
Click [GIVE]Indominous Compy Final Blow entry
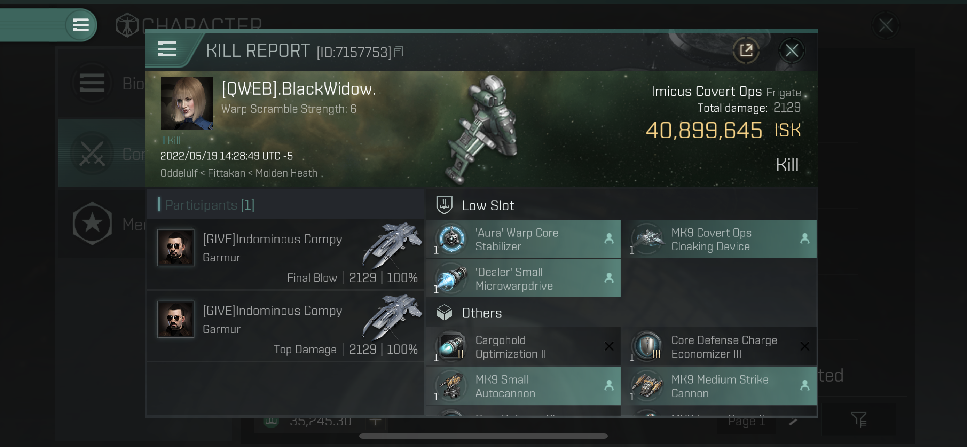(x=284, y=256)
